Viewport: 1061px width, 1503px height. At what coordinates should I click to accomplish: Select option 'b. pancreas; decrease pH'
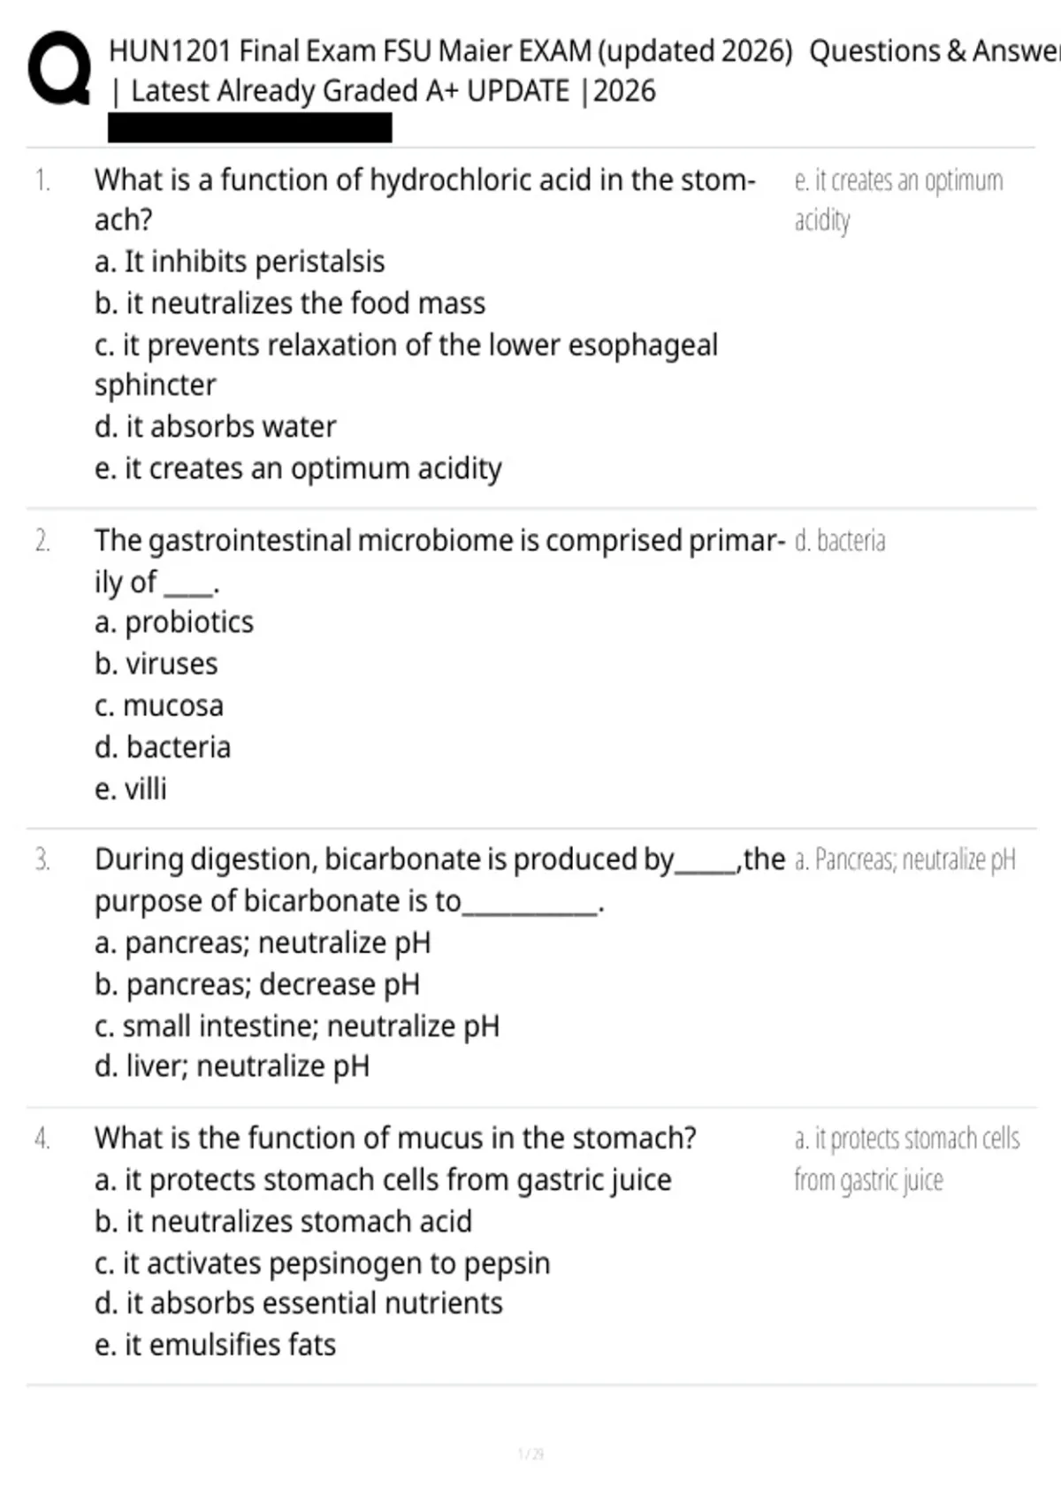(257, 984)
